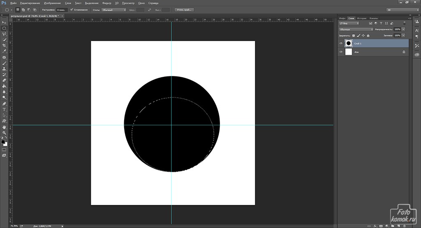Select the Hand tool
The image size is (421, 228).
point(4,127)
